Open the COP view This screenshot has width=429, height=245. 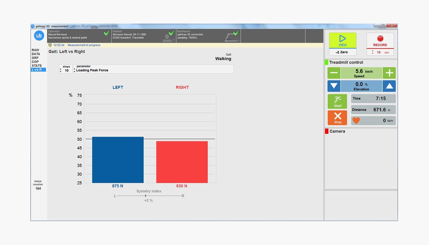pyautogui.click(x=35, y=62)
